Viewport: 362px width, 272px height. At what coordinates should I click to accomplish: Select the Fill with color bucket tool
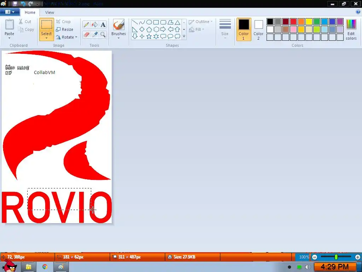tap(95, 24)
